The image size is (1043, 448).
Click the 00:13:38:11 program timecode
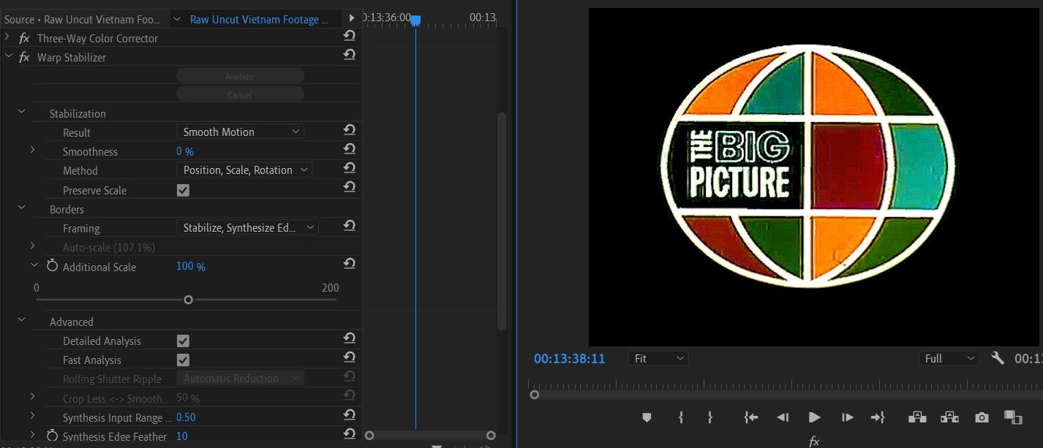coord(570,359)
